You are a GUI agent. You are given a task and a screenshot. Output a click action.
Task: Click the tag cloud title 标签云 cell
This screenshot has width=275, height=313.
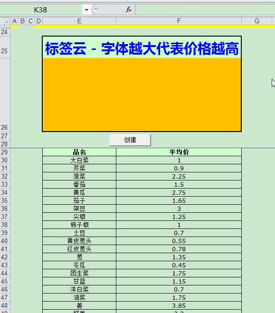142,47
